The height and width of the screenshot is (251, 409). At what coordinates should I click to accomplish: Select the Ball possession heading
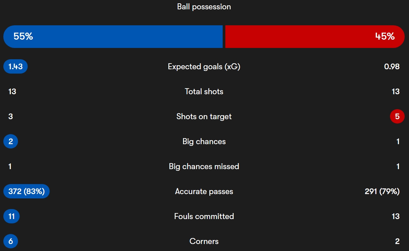(x=204, y=7)
